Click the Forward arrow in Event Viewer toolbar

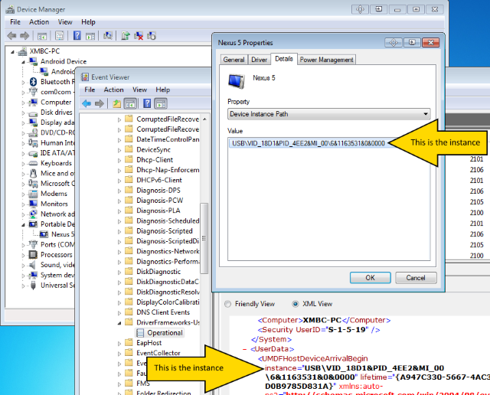point(100,103)
